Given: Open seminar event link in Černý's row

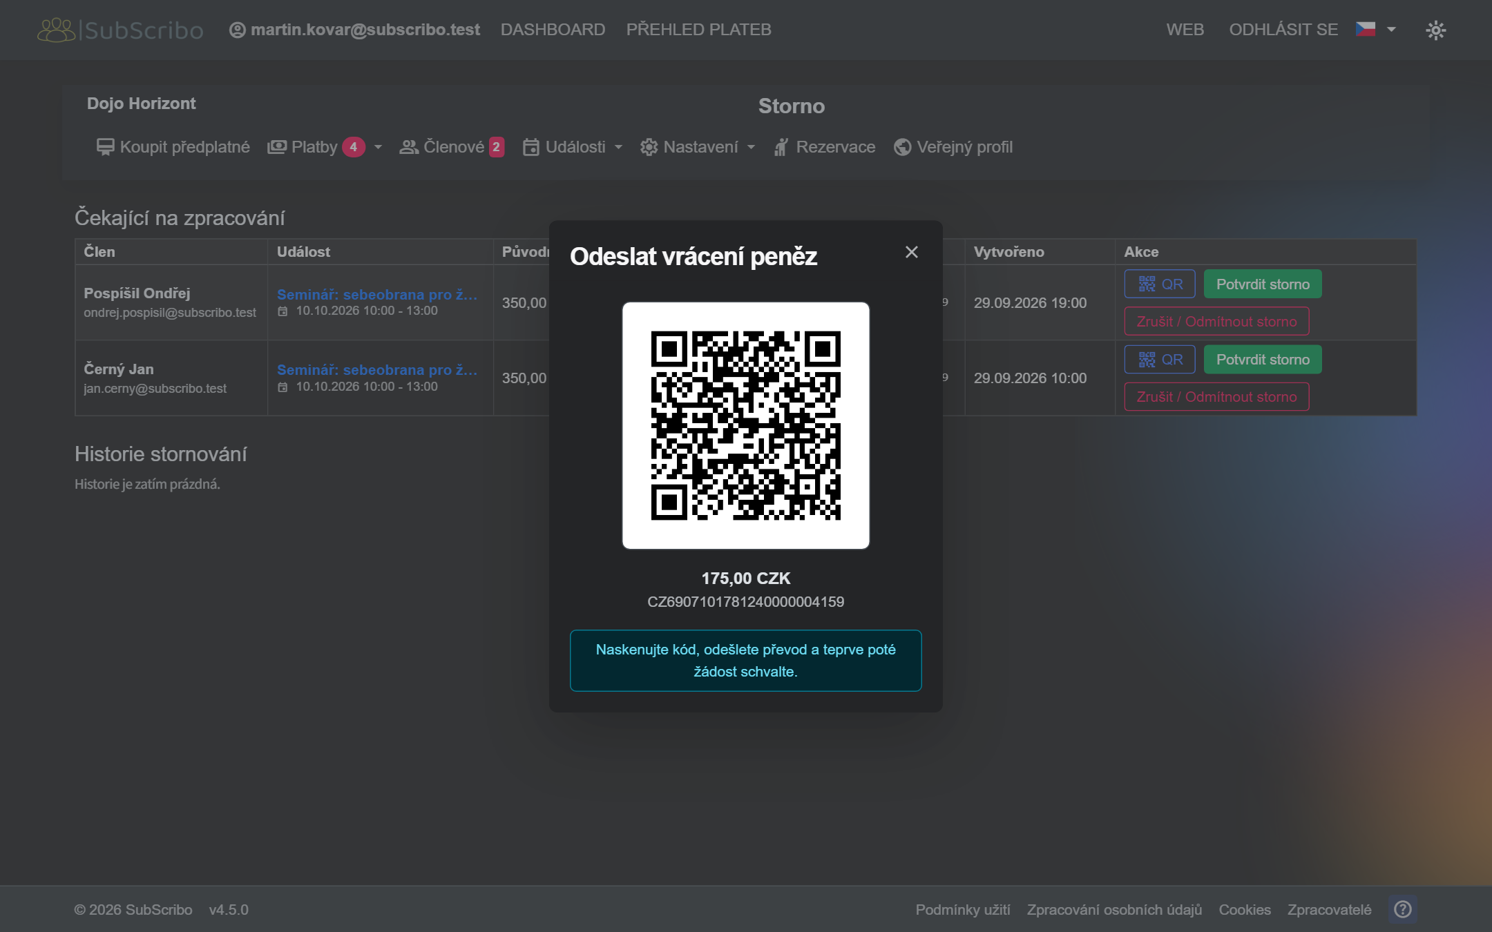Looking at the screenshot, I should click(377, 370).
